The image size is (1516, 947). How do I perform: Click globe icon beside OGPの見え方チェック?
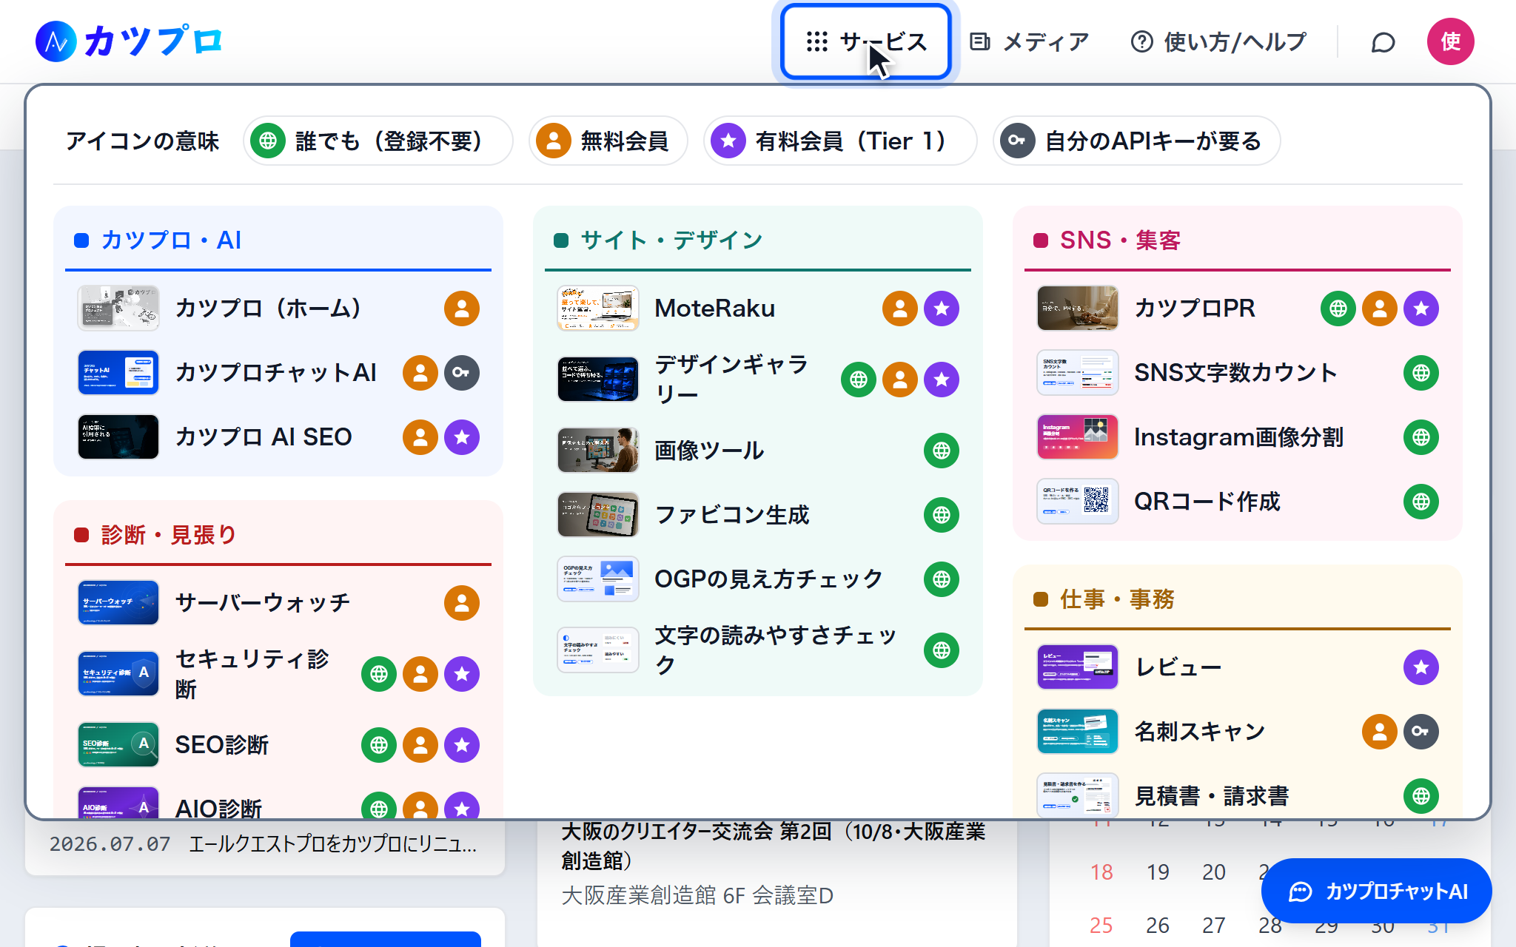pyautogui.click(x=942, y=579)
